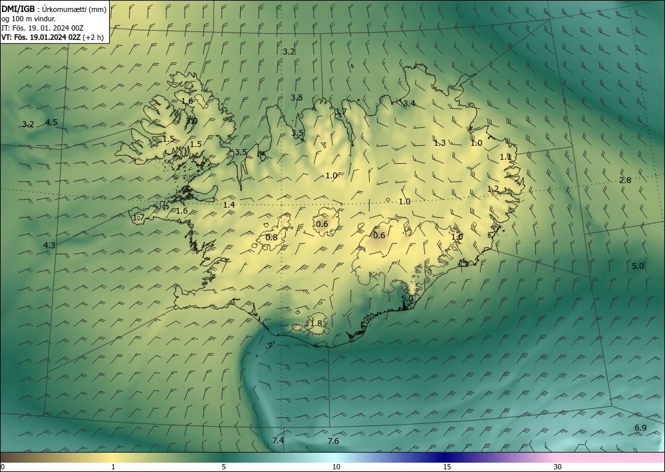The image size is (665, 472).
Task: Click the 1.8 value on the Mýrdalsjökull glacier
Action: [317, 324]
